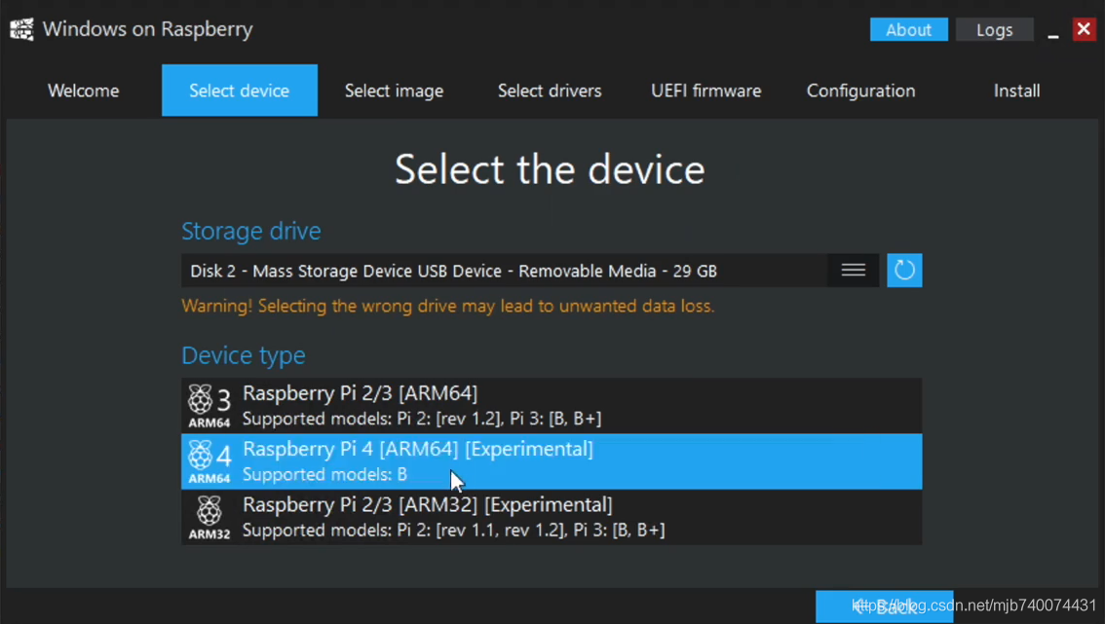Switch to the Select image tab
This screenshot has width=1105, height=624.
tap(394, 91)
